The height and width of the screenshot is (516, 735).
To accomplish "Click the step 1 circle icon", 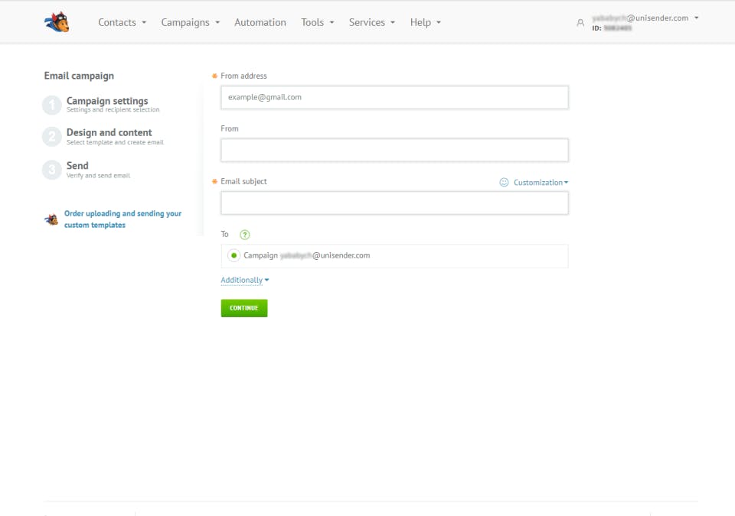I will [x=52, y=105].
